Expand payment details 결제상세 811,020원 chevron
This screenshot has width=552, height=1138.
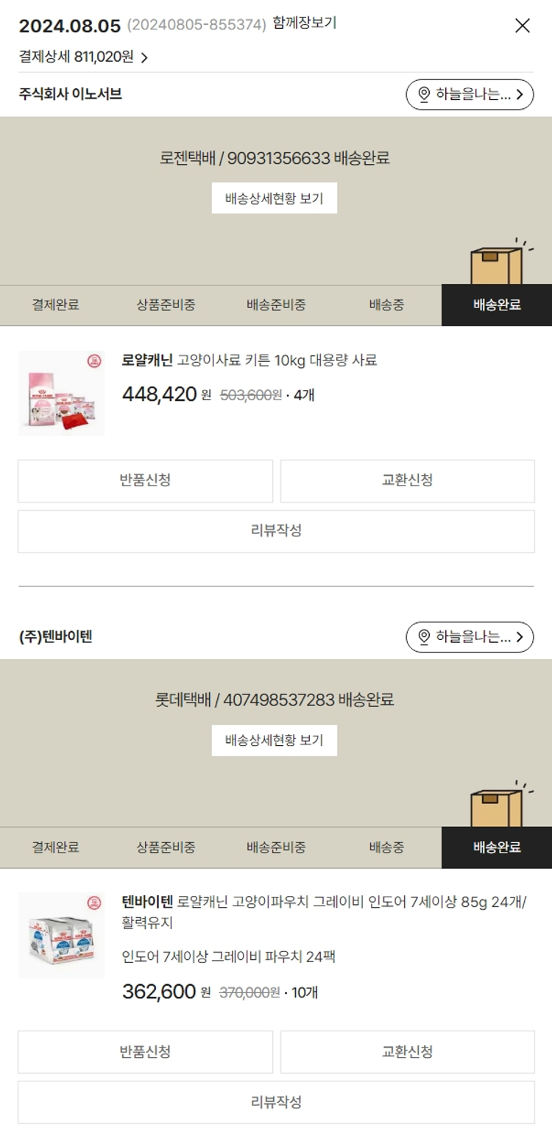[x=144, y=57]
